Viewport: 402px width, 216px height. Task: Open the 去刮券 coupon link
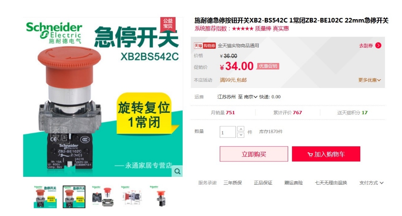tap(366, 45)
